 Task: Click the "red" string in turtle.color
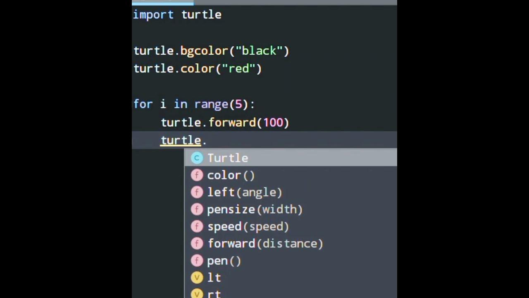click(239, 69)
